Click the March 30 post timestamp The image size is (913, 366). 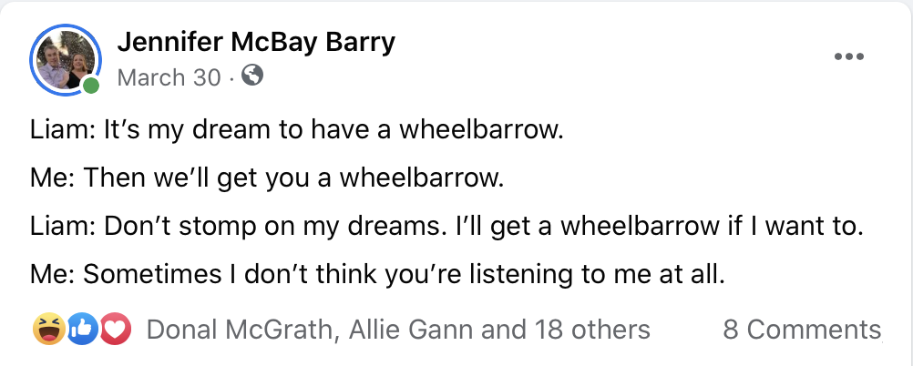[x=169, y=78]
